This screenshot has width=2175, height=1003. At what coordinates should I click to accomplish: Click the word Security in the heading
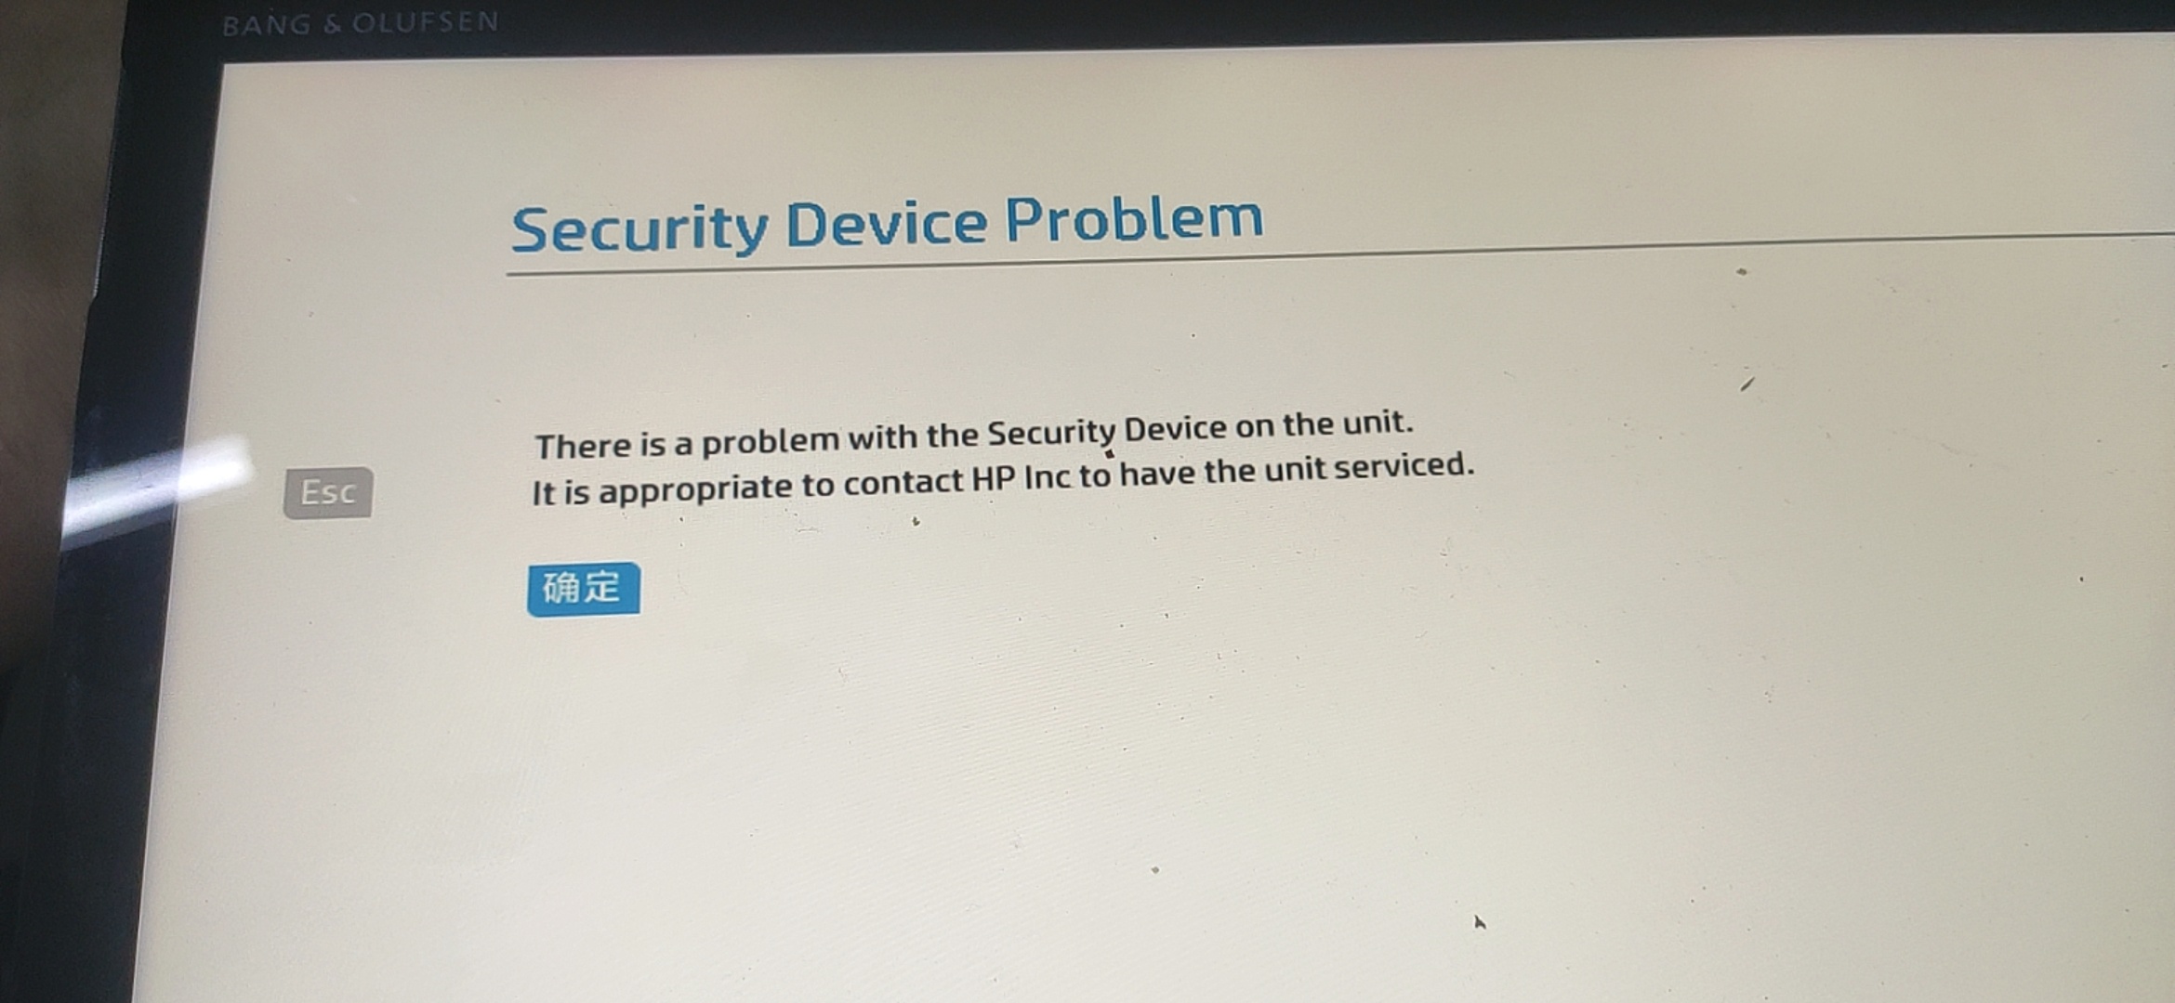640,228
